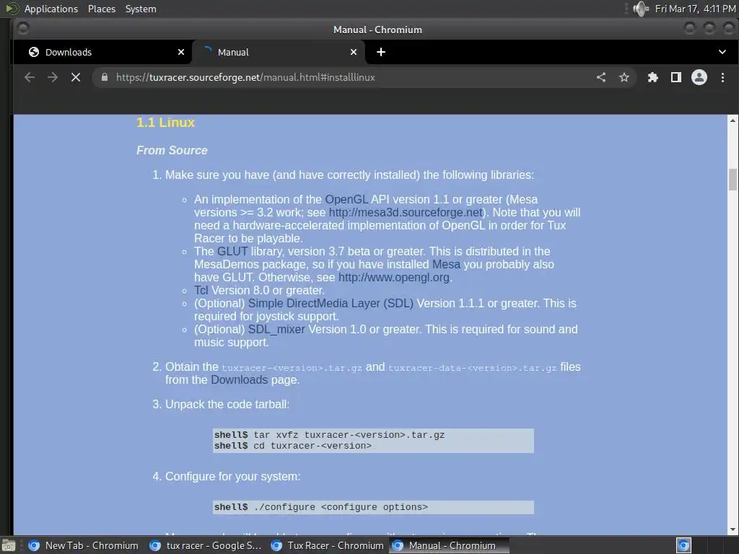Screen dimensions: 739x554
Task: Select Manual - Chromium taskbar entry
Action: click(450, 545)
